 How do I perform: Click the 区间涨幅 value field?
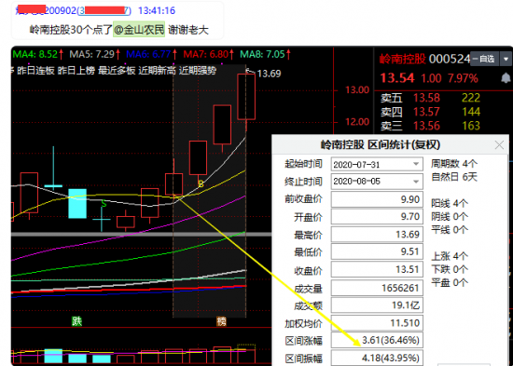(377, 340)
